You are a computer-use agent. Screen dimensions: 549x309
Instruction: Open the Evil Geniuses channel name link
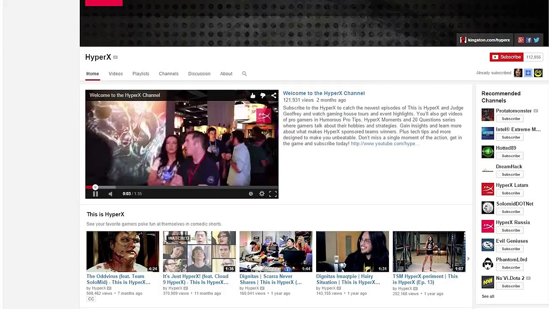pos(512,241)
